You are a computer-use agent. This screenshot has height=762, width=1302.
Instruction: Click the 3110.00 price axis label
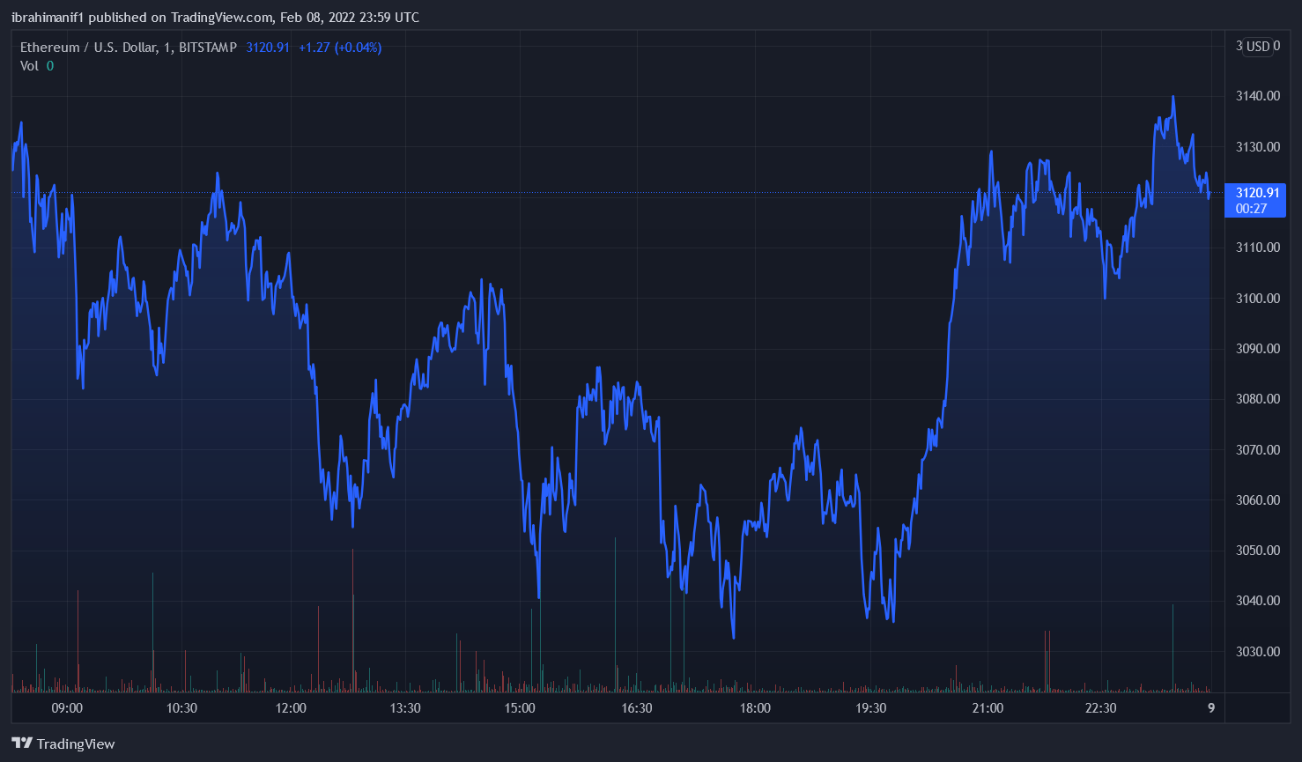[x=1258, y=248]
